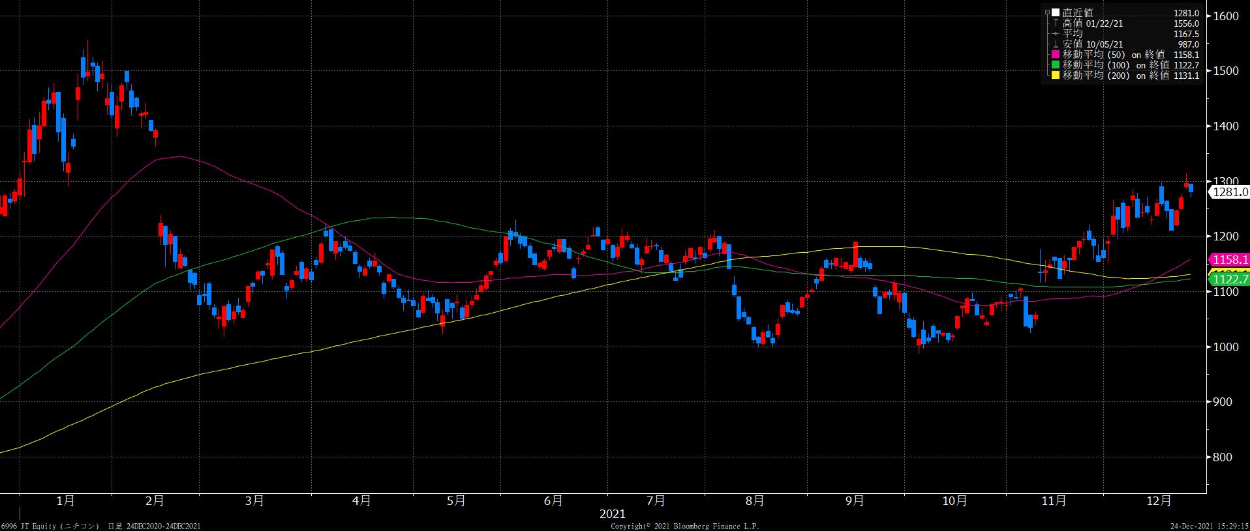Collapse the chart legend tree box
This screenshot has width=1250, height=531.
(1047, 12)
